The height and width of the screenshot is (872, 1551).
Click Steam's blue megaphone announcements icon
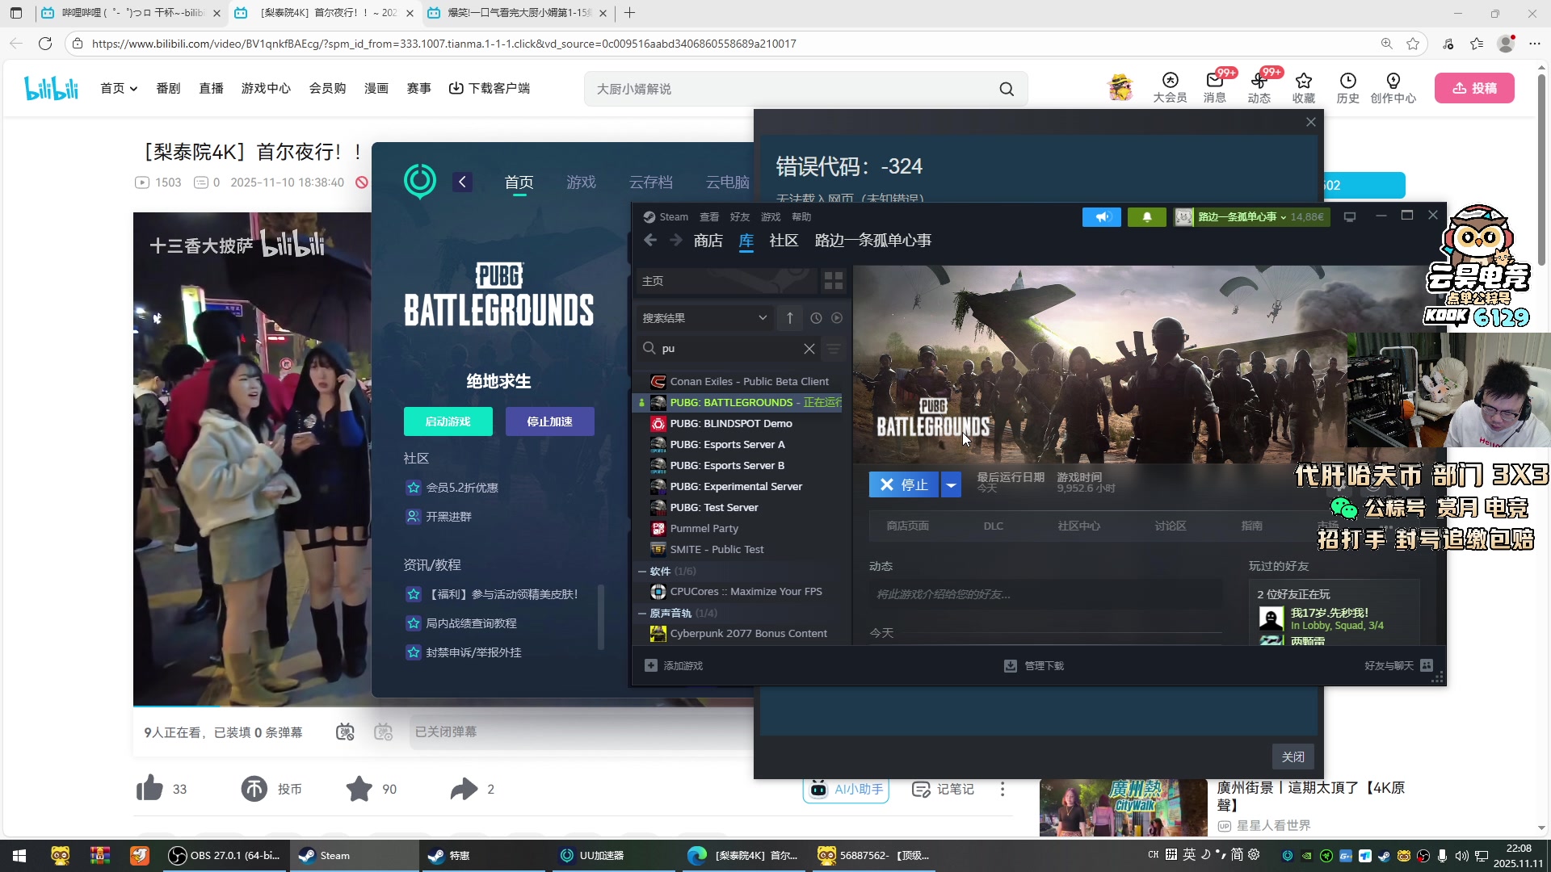[1102, 217]
